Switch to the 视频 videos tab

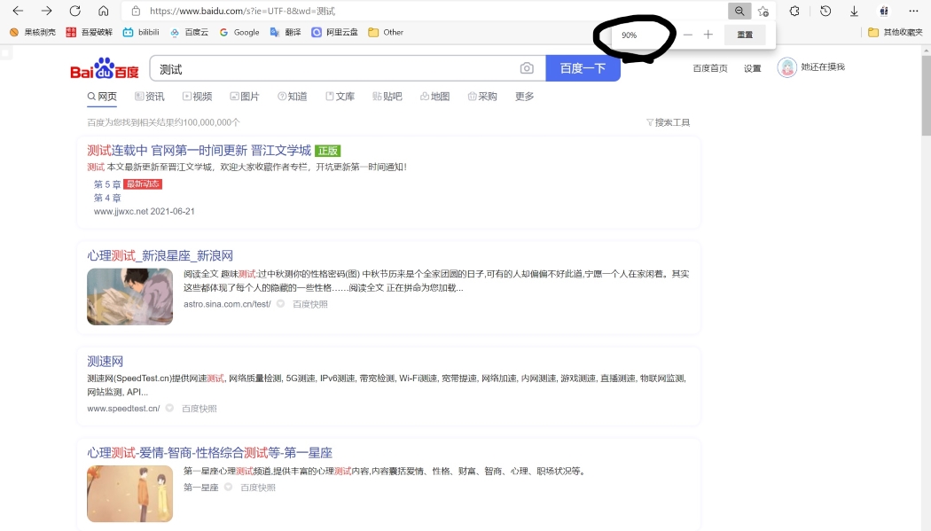(x=197, y=97)
